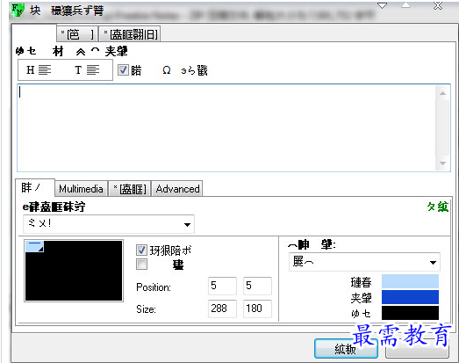Click the Size field showing 288

click(x=222, y=309)
